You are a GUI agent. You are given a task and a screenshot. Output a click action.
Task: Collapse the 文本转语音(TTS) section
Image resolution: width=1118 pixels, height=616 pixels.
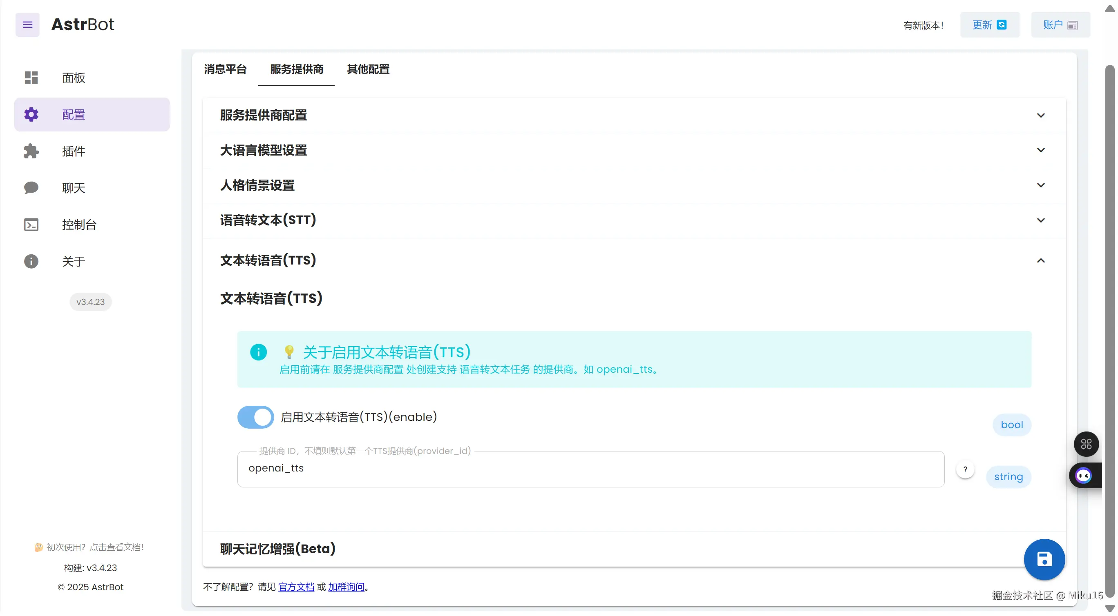(1040, 260)
